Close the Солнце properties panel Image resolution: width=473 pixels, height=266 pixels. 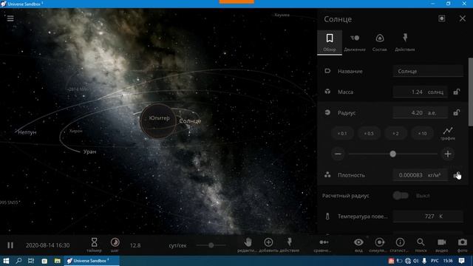coord(463,18)
